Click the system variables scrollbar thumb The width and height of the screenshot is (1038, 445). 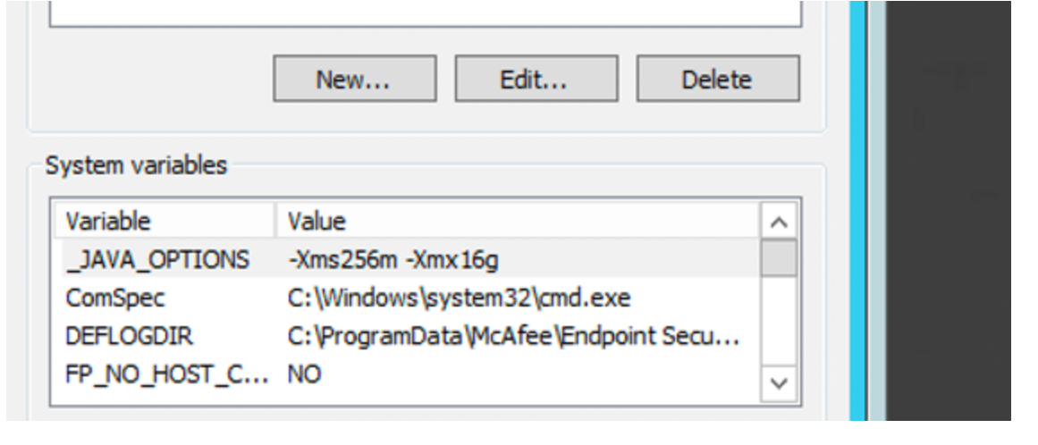click(x=780, y=259)
